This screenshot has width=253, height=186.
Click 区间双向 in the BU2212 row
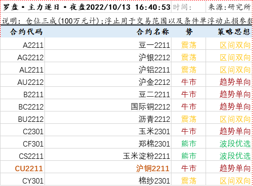pos(235,119)
